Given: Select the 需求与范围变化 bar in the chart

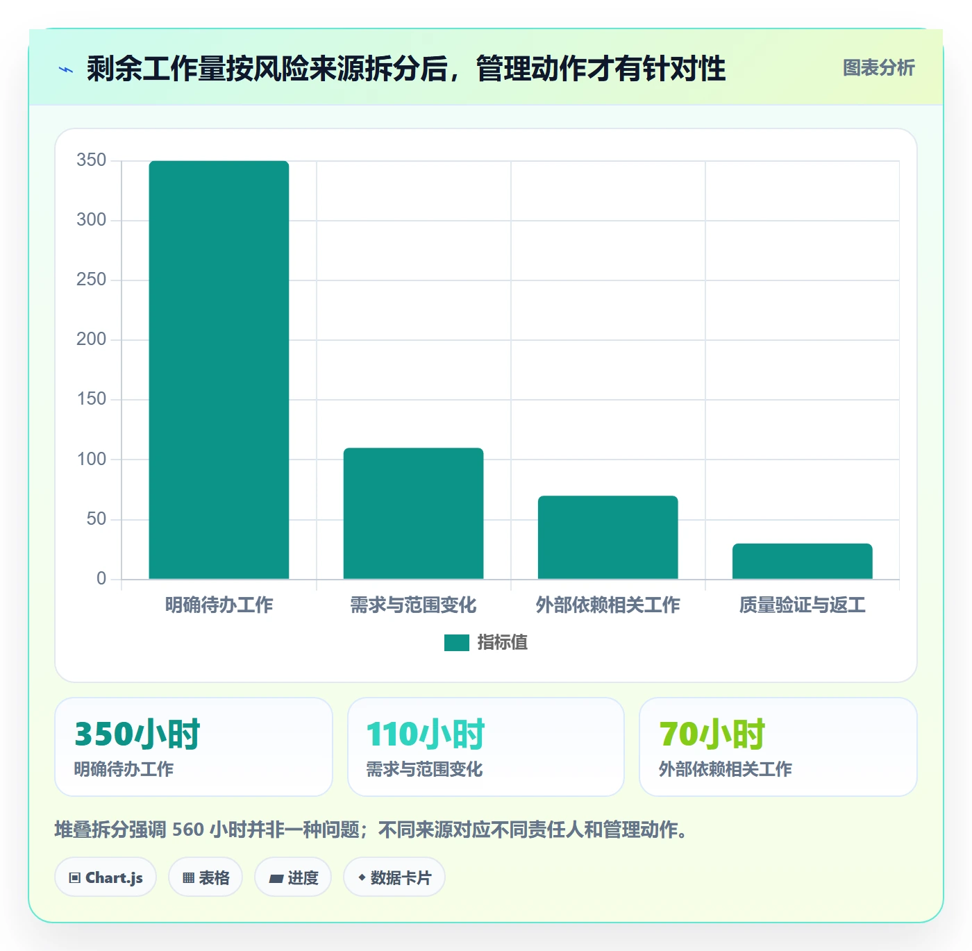Looking at the screenshot, I should [x=413, y=514].
